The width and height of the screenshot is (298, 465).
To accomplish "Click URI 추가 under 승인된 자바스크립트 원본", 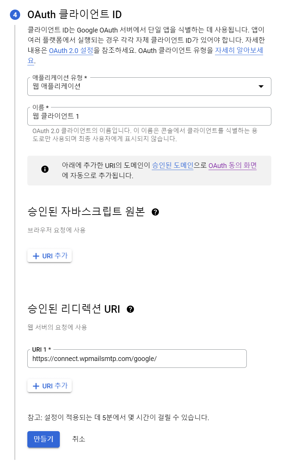I will click(x=49, y=256).
